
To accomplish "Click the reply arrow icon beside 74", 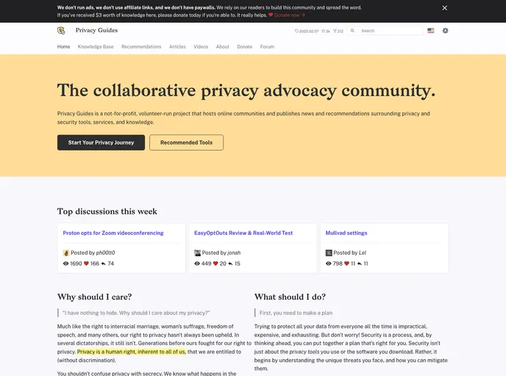I will 103,264.
